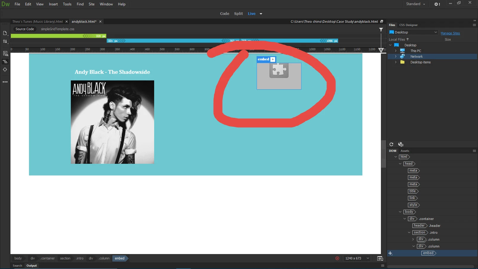Click the puzzle piece plugin placeholder
478x269 pixels.
coord(279,71)
